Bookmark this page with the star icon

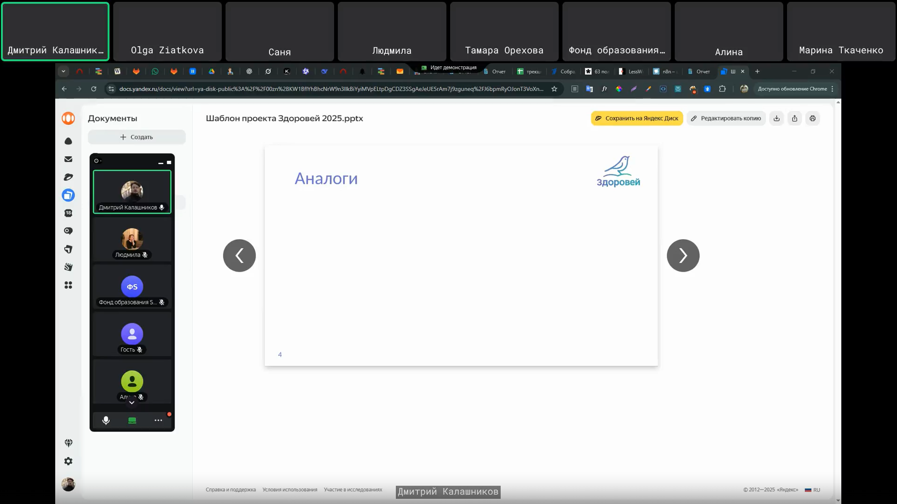tap(554, 89)
